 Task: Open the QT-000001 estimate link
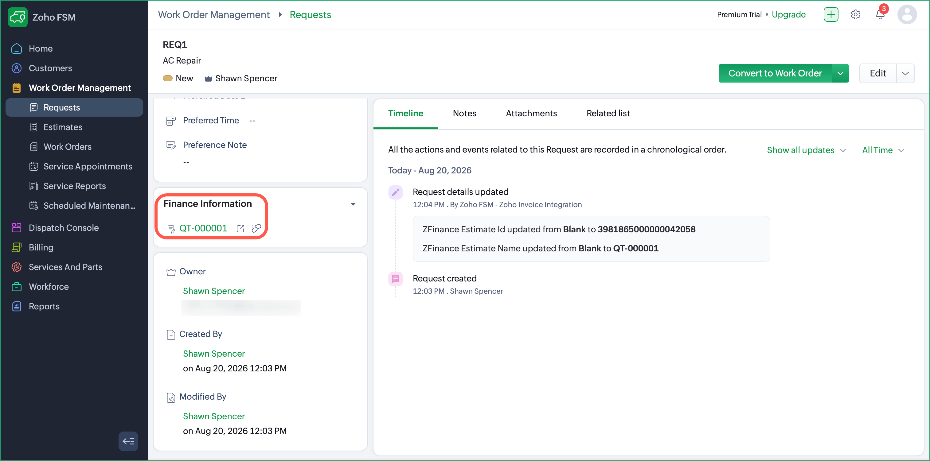(x=203, y=228)
